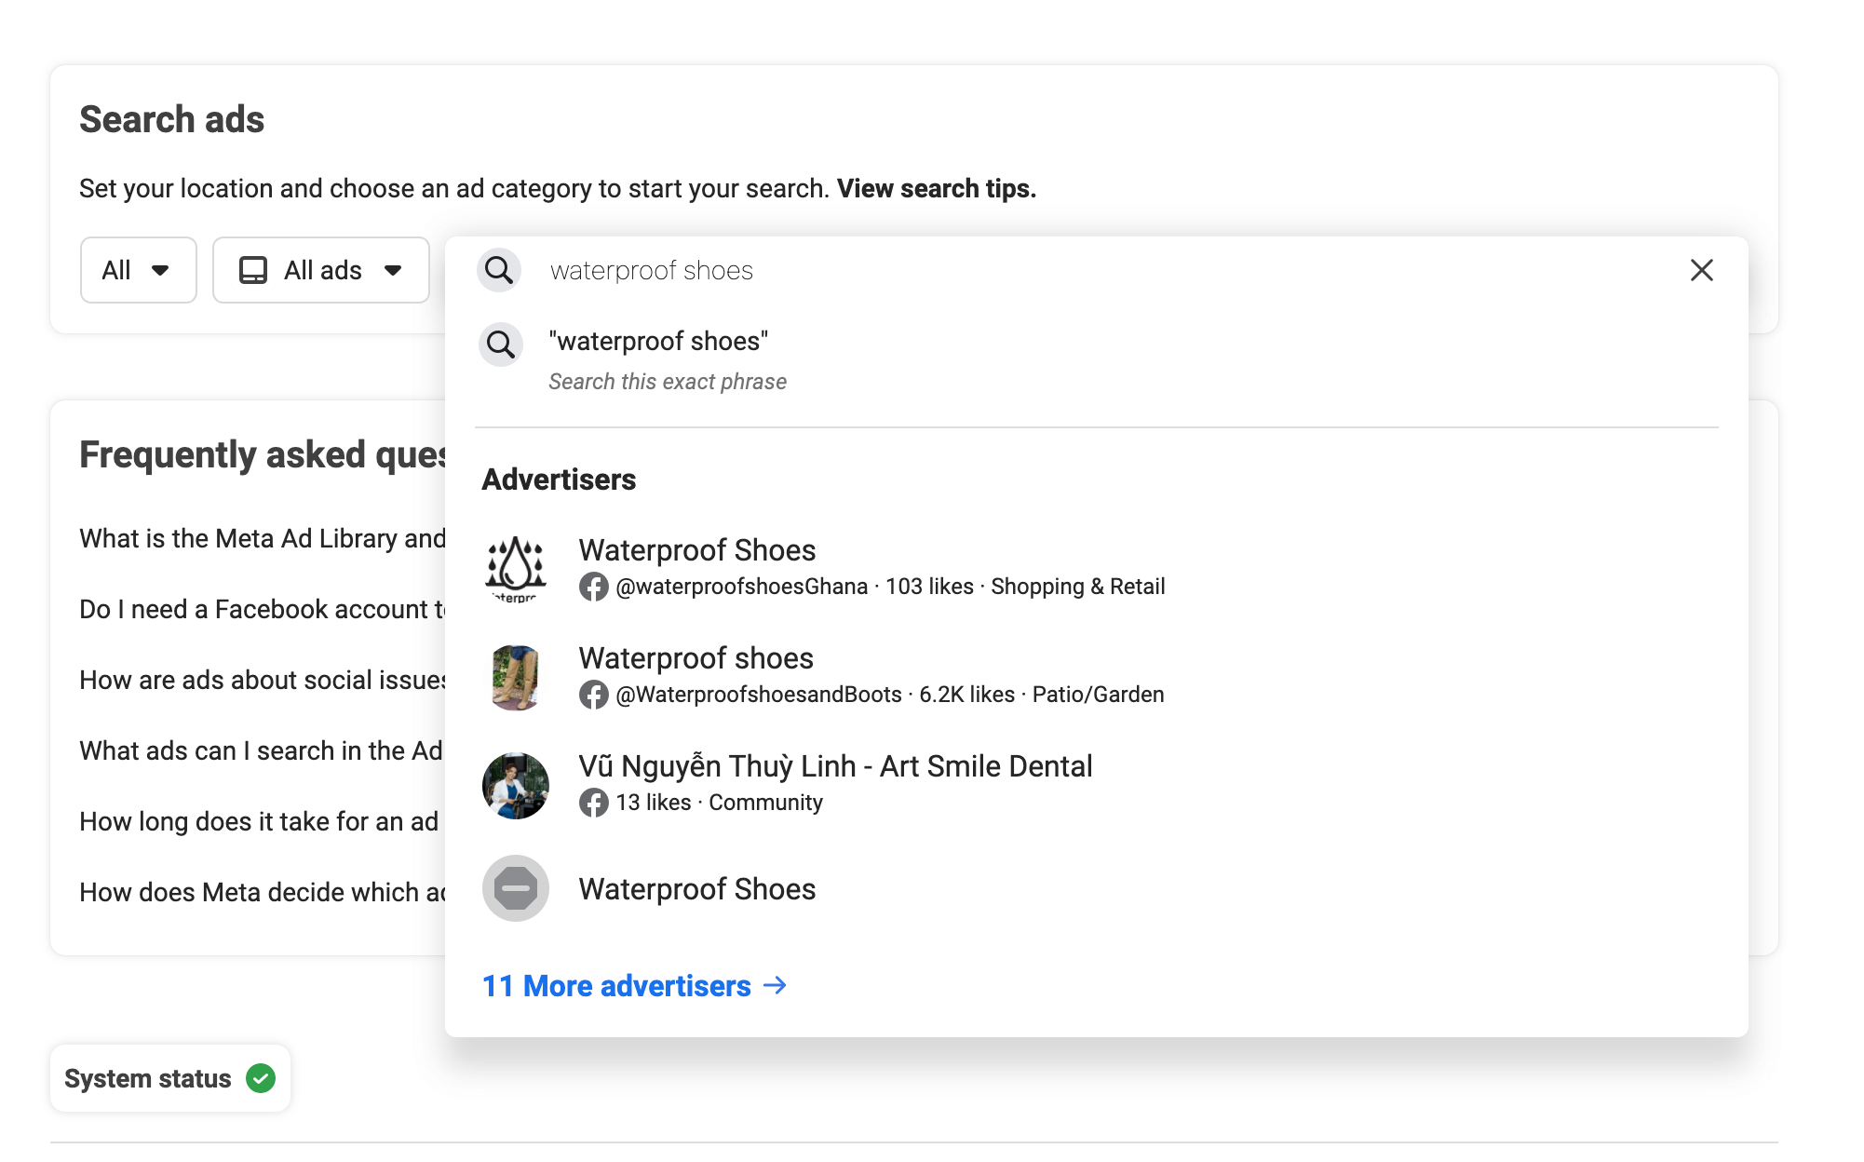This screenshot has width=1864, height=1162.
Task: Select Vũ Nguyễn Thuỳ Linh - Art Smile Dental
Action: tap(1097, 786)
